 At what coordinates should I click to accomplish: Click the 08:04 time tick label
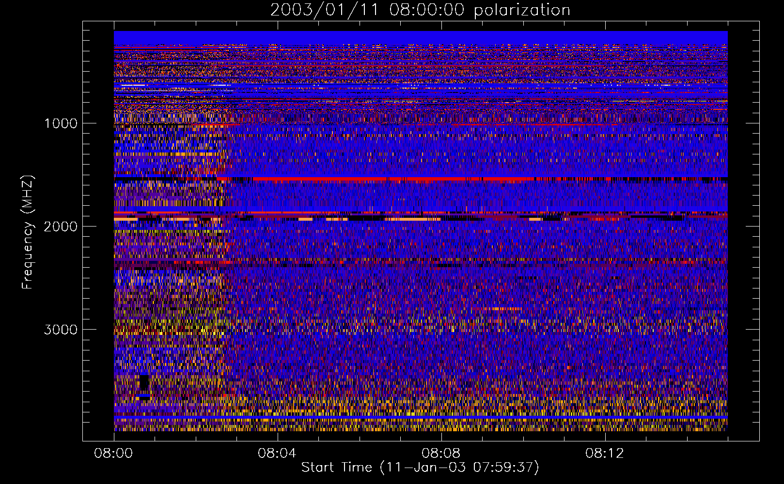click(277, 454)
